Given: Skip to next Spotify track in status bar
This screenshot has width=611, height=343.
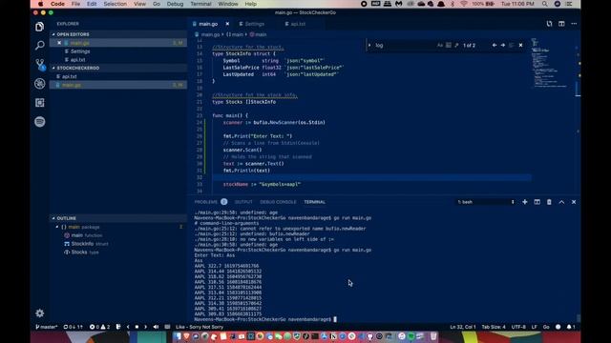Looking at the screenshot, I should pyautogui.click(x=145, y=327).
